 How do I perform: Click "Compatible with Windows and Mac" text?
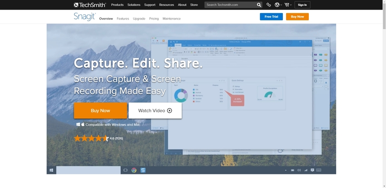113,125
